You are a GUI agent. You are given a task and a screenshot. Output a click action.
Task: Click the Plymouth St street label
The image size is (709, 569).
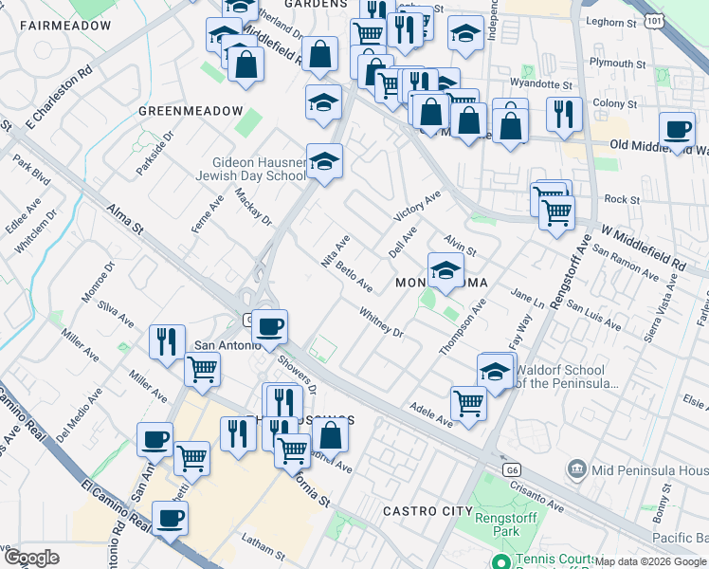[x=618, y=64]
